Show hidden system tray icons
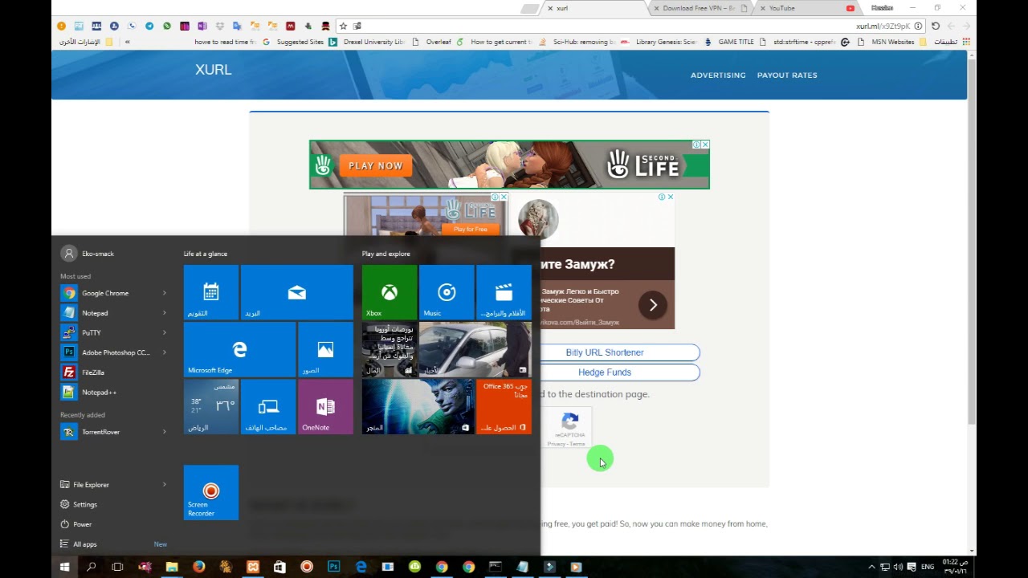Viewport: 1028px width, 578px height. [871, 567]
